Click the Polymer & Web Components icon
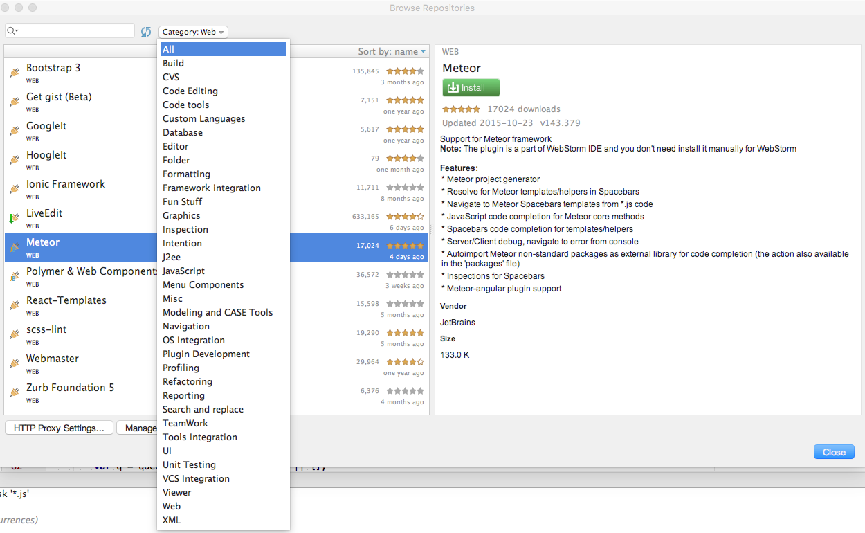865x533 pixels. [x=15, y=276]
